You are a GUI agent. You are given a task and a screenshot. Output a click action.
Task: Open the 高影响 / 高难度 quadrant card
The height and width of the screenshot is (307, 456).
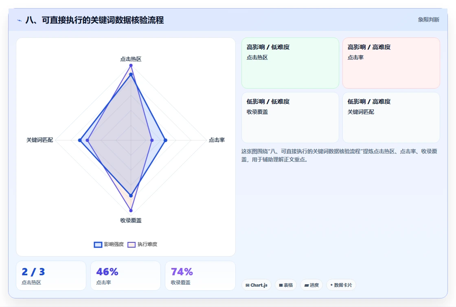[x=391, y=63]
